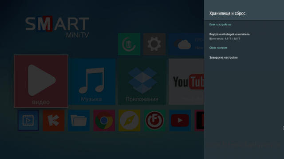Select Заводские настройки factory reset
Viewport: 284px width, 159px height.
pos(244,57)
